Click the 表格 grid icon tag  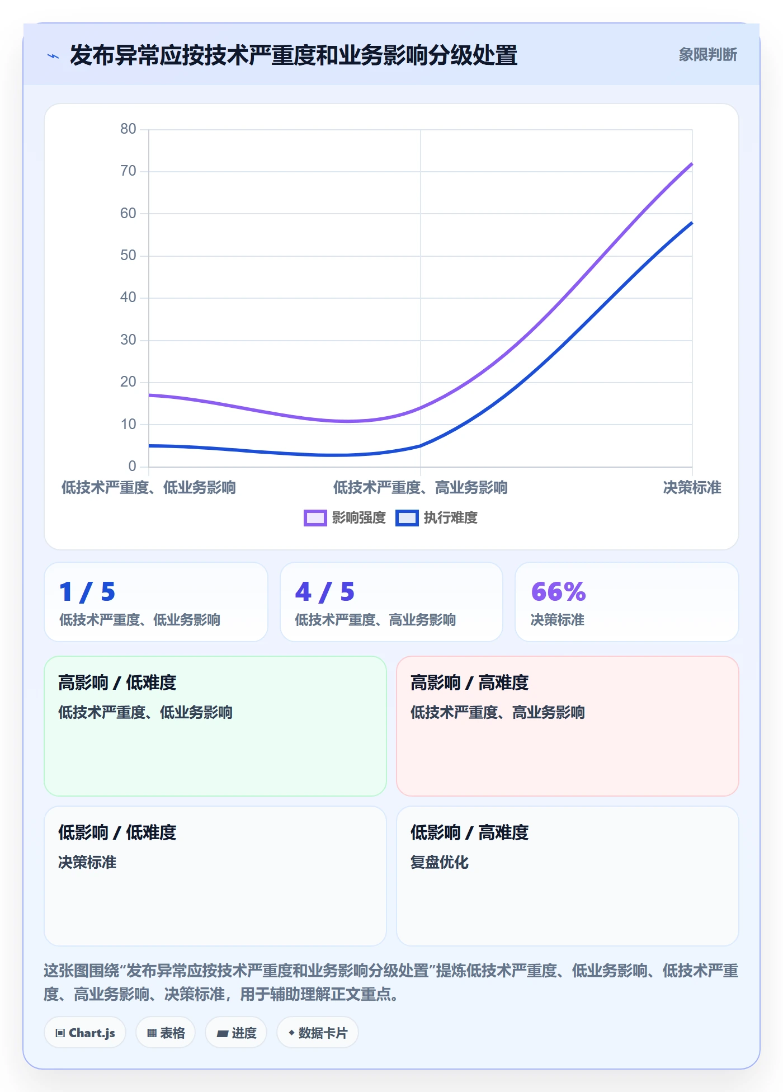(166, 1033)
